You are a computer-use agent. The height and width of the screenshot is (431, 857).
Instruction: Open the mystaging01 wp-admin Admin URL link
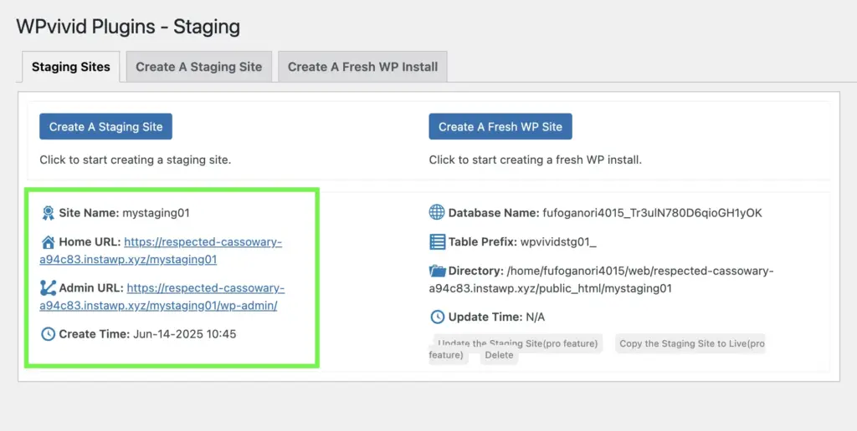(162, 297)
